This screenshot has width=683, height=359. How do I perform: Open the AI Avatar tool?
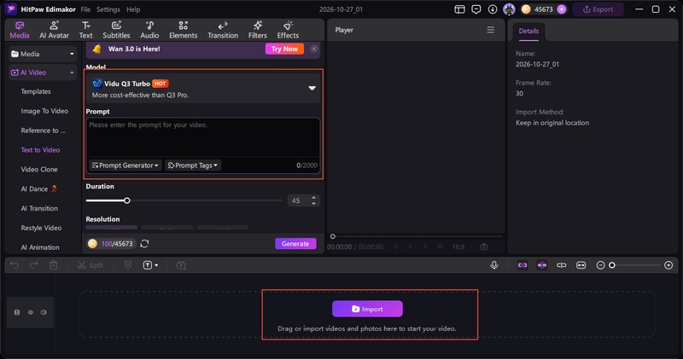[54, 30]
